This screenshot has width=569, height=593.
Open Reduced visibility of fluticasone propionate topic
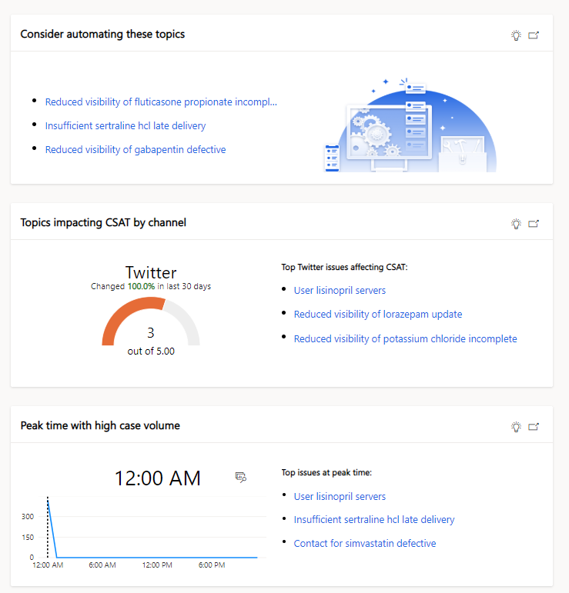(x=161, y=102)
